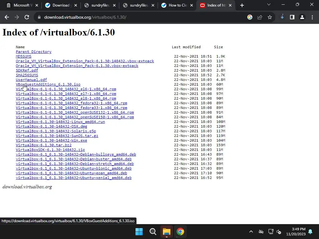The height and width of the screenshot is (239, 319).
Task: Download VBoxGuestAdditions_6.1.30.iso
Action: (48, 85)
